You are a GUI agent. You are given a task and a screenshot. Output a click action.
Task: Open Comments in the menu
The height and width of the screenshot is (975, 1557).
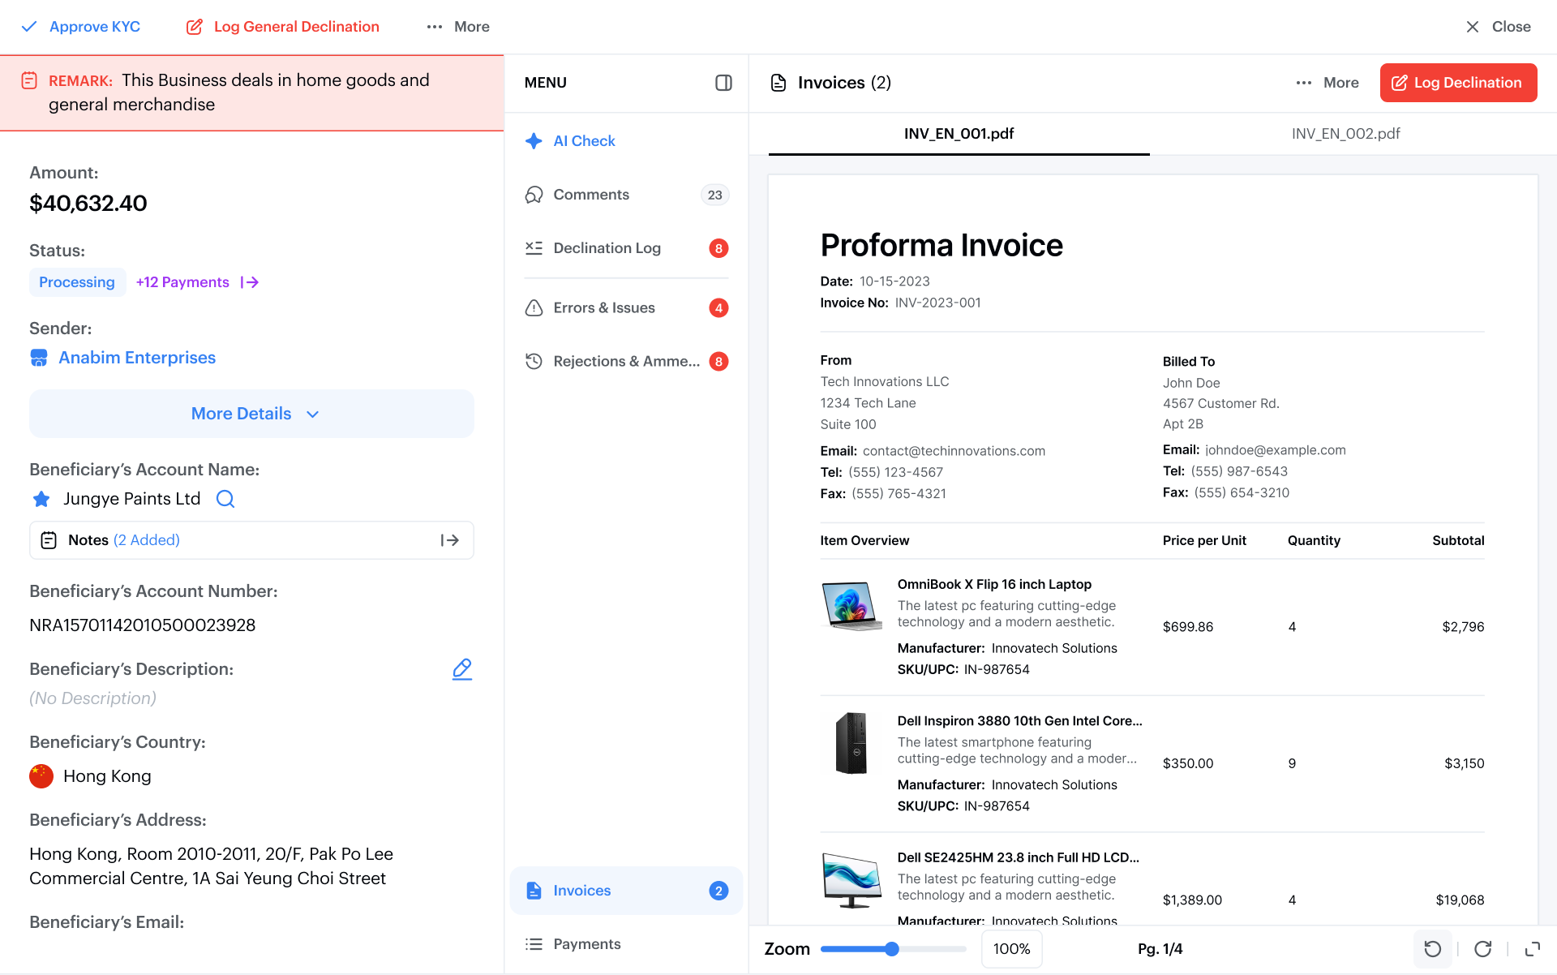pyautogui.click(x=626, y=195)
